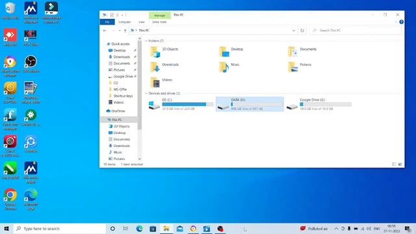Screen dimensions: 416x234
Task: Open the Drive Tools ribbon tab
Action: click(x=159, y=22)
